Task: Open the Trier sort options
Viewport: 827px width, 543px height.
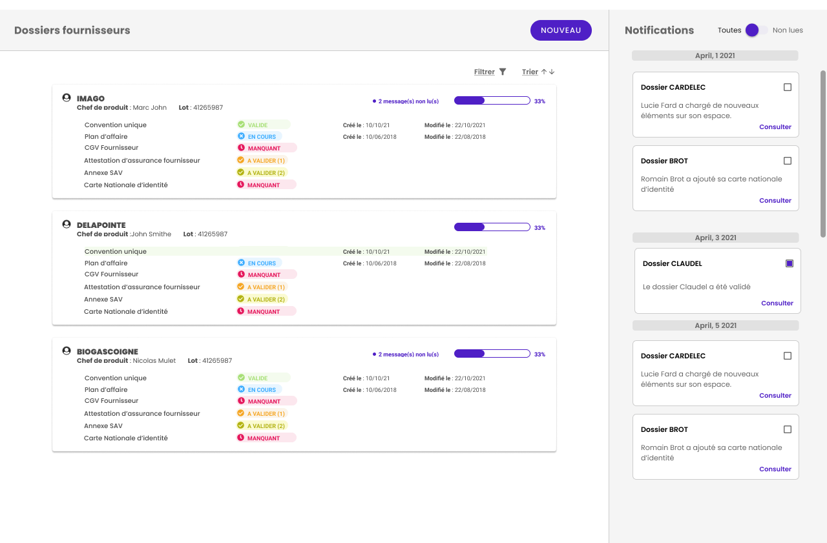Action: pos(530,72)
